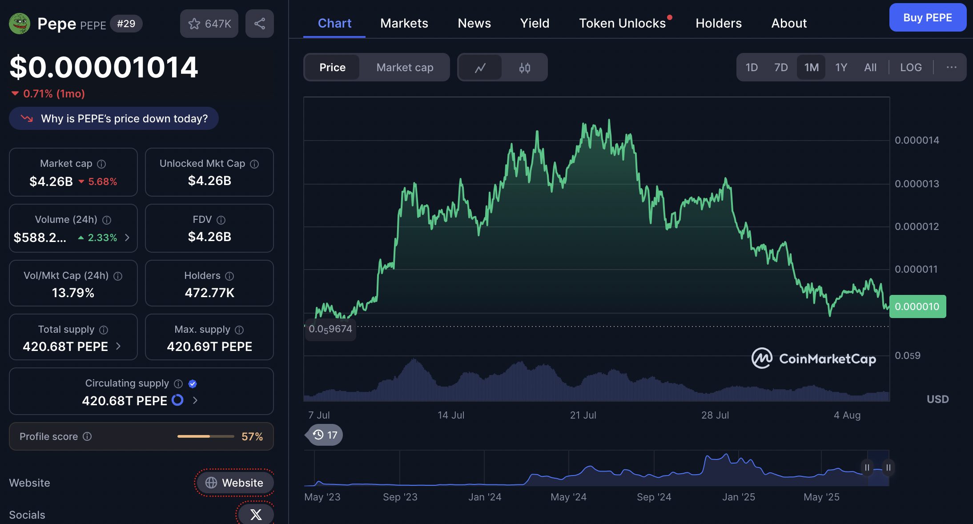Click the star watchlist icon
Image resolution: width=973 pixels, height=524 pixels.
point(194,24)
